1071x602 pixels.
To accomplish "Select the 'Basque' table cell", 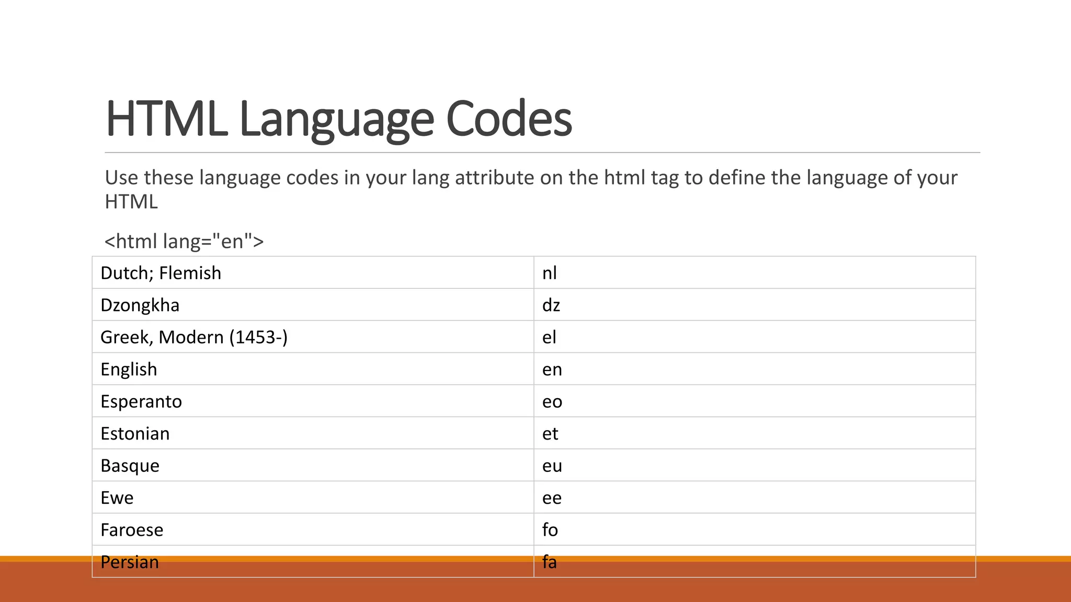I will [x=313, y=466].
